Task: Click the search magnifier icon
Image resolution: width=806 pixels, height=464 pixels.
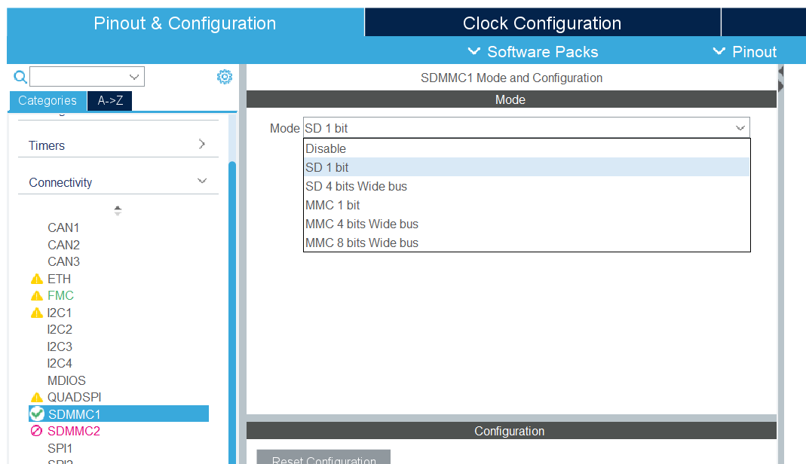Action: [x=20, y=77]
